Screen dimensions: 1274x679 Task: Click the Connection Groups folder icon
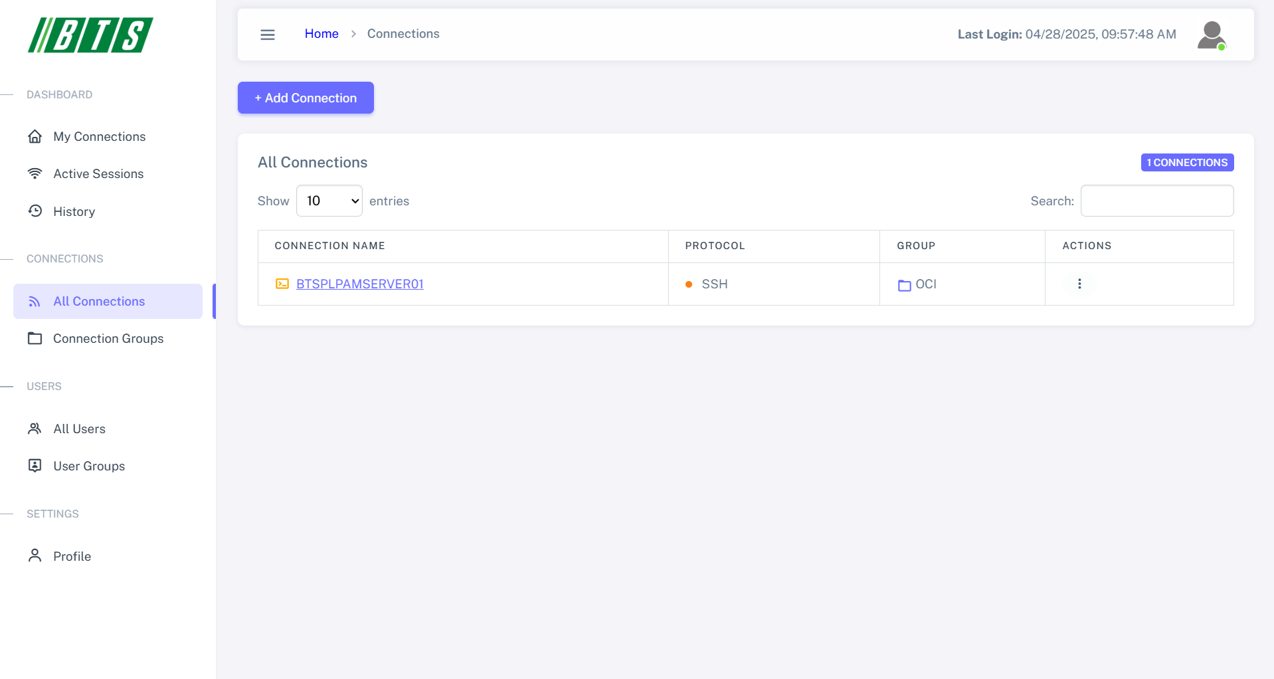click(35, 338)
